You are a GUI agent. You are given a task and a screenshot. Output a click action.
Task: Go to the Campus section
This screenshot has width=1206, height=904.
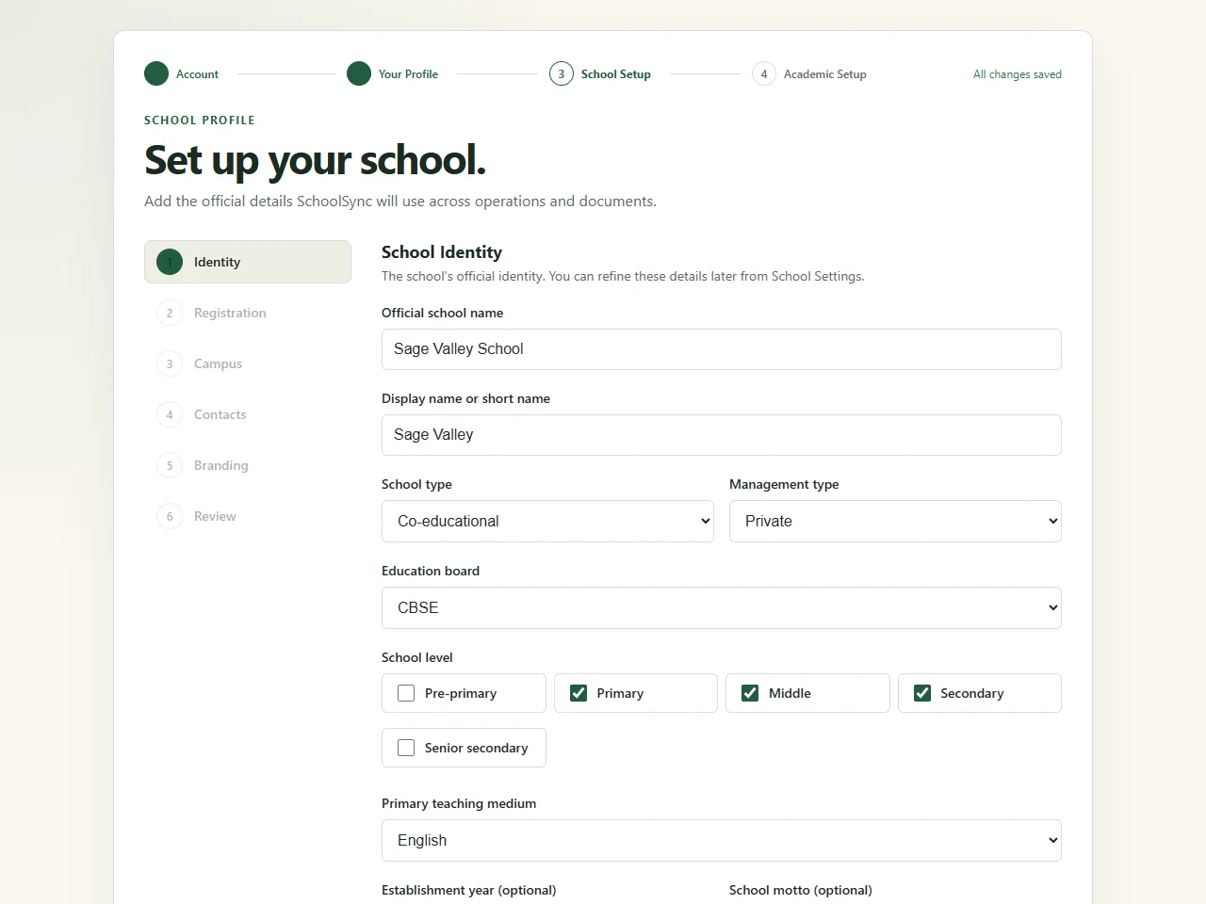click(x=248, y=363)
